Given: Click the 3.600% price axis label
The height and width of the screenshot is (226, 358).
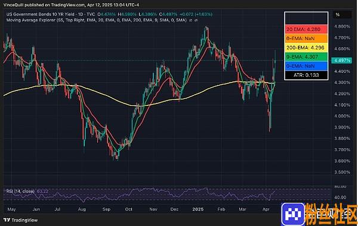Looking at the screenshot, I should (342, 161).
